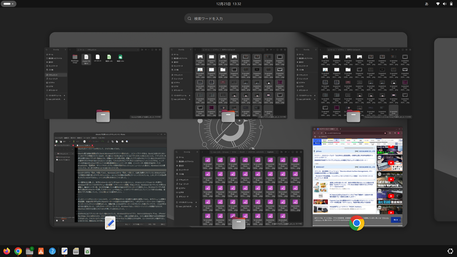Click the workspace indicator pill top-left

pyautogui.click(x=9, y=4)
